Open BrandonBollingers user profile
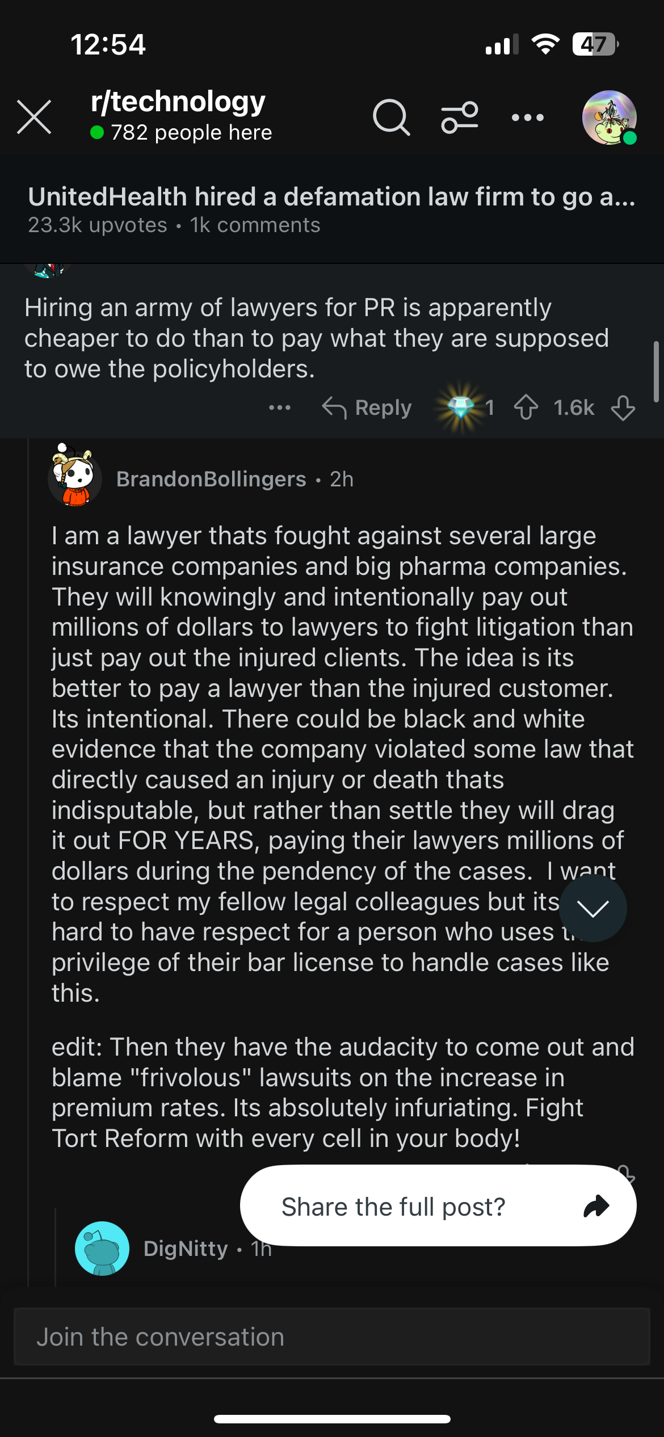The width and height of the screenshot is (664, 1437). coord(211,479)
